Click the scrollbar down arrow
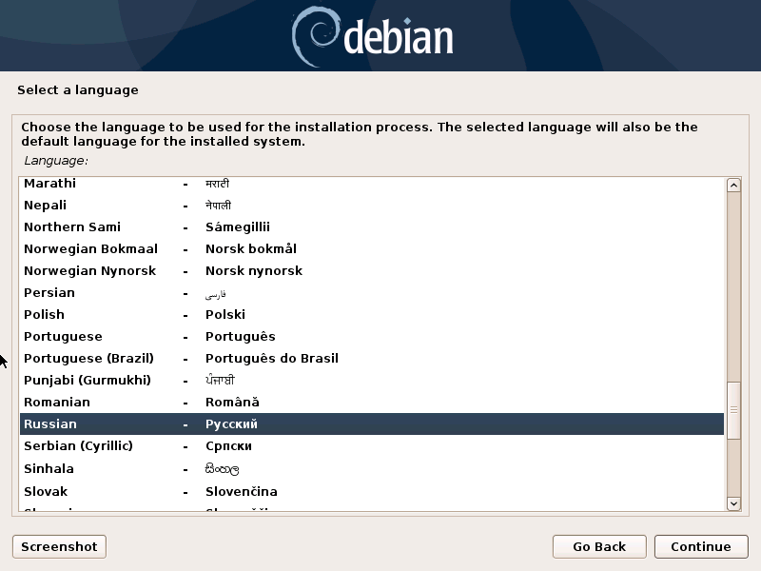The width and height of the screenshot is (761, 571). (733, 503)
